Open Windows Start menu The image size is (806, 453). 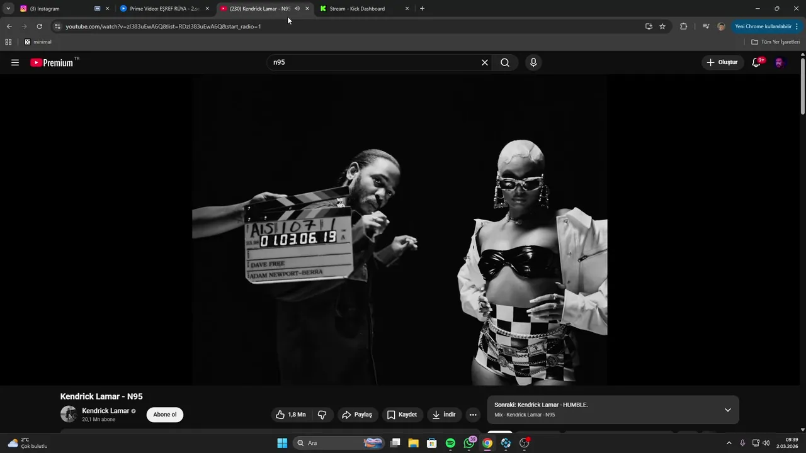tap(282, 443)
